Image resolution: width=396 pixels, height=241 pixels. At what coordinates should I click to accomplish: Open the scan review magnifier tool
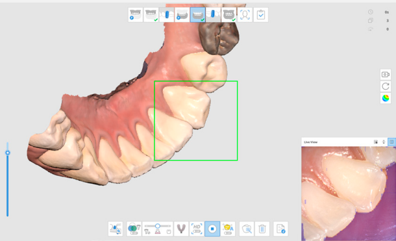coord(116,229)
